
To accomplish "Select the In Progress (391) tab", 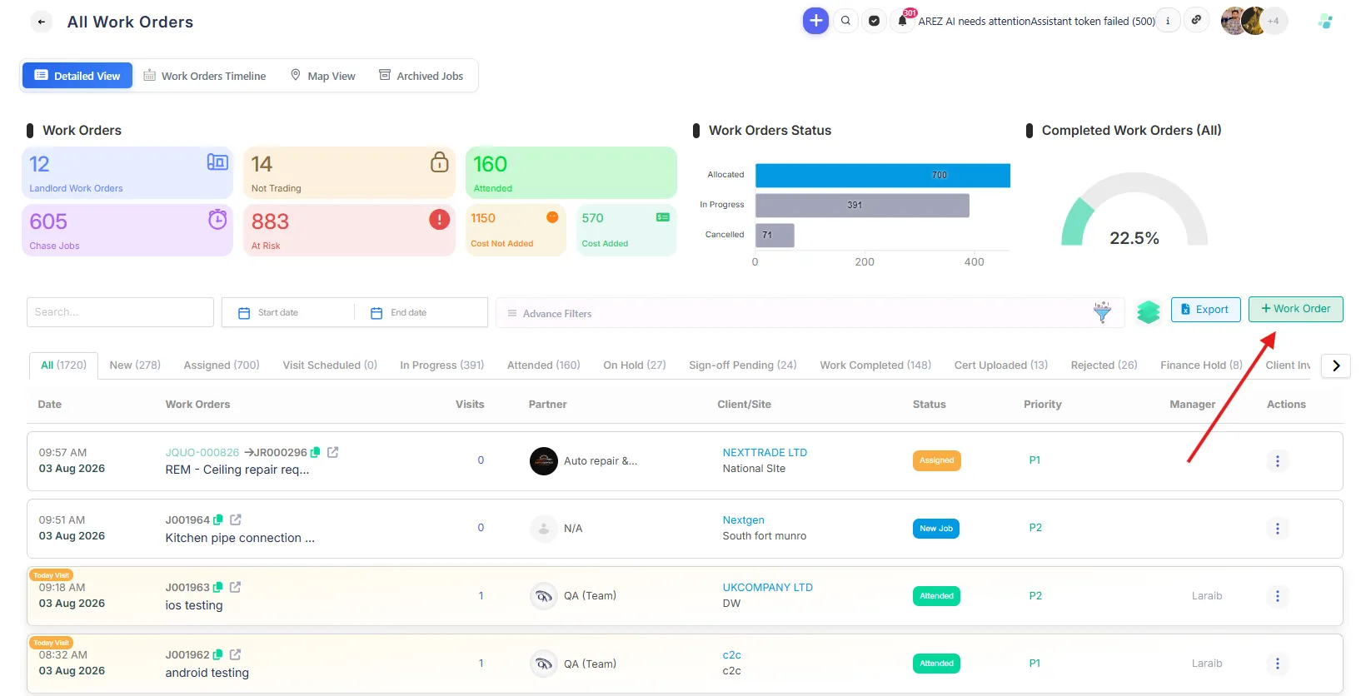I will point(441,365).
